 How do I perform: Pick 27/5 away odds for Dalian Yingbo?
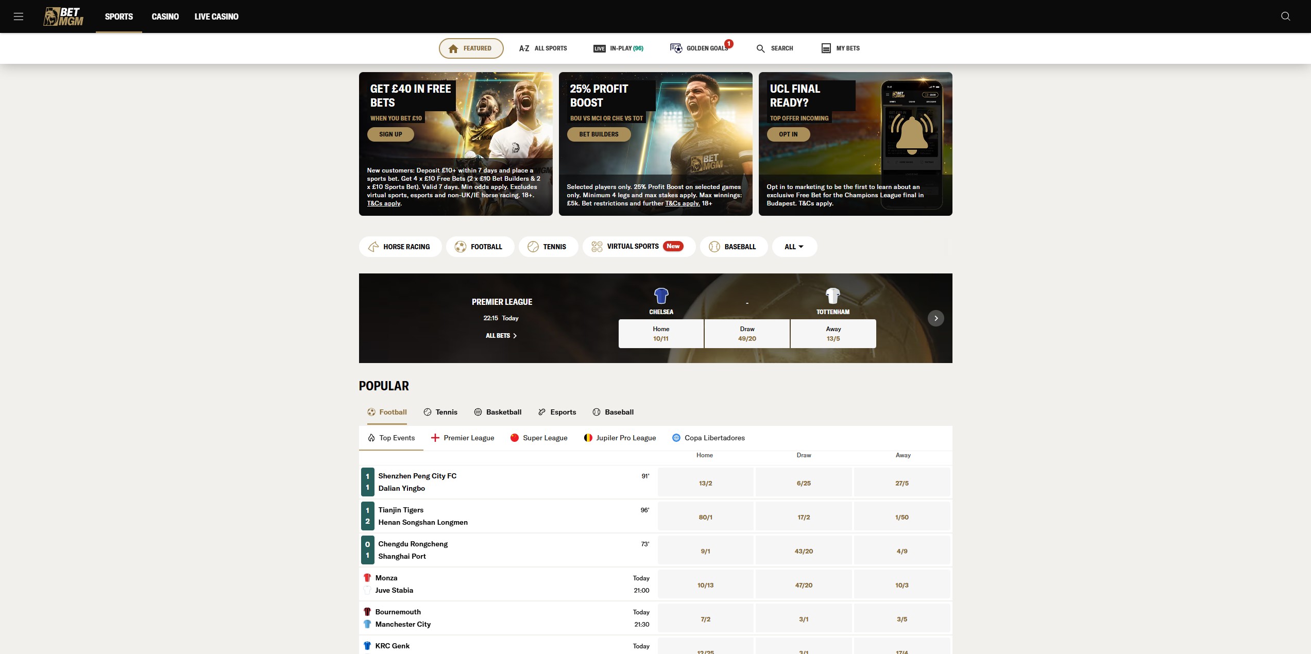click(902, 483)
